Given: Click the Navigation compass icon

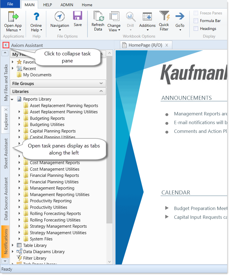Looking at the screenshot, I should click(x=60, y=17).
